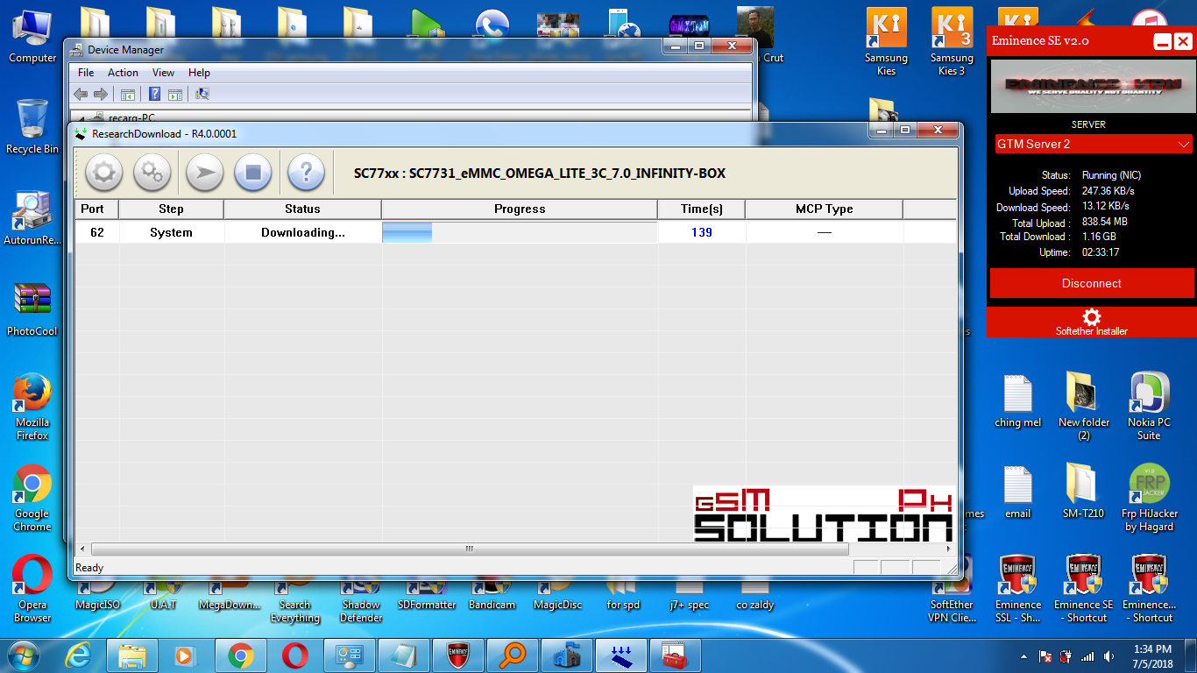The image size is (1197, 673).
Task: Open File menu in Device Manager
Action: click(86, 73)
